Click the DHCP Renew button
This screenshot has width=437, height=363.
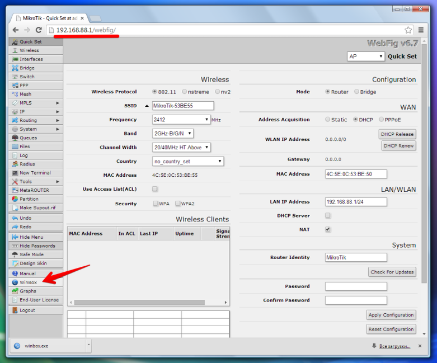(x=398, y=146)
